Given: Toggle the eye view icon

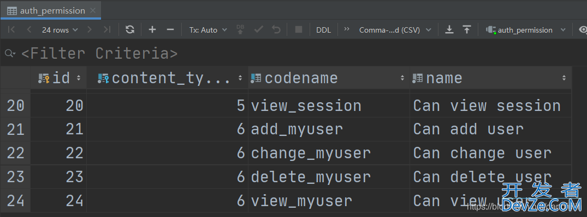Looking at the screenshot, I should [x=583, y=29].
